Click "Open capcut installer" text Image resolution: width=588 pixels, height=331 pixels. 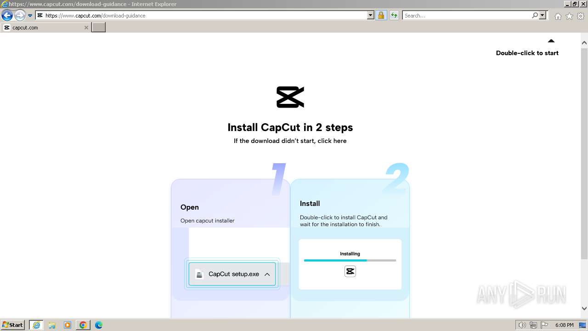click(208, 221)
